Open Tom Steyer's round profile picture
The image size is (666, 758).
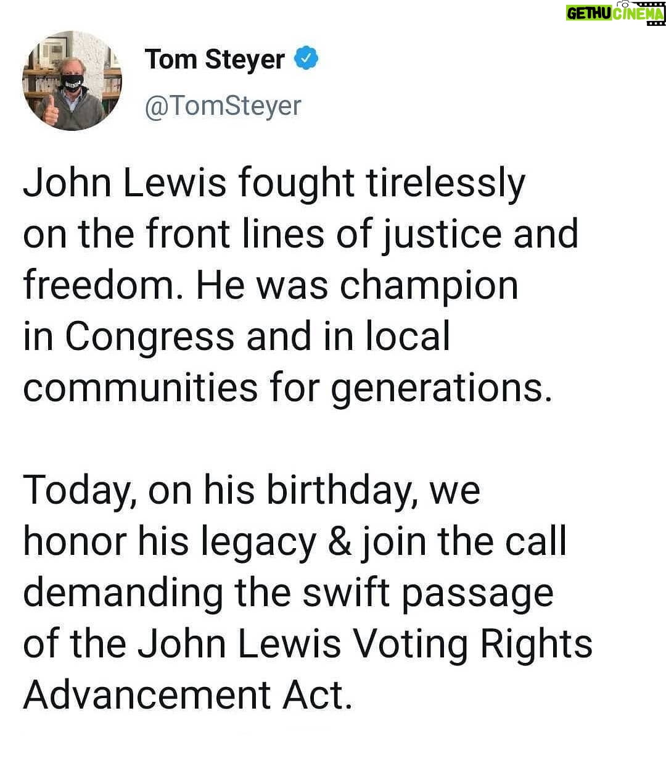(72, 81)
